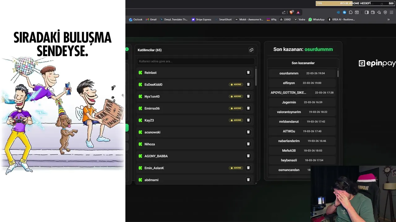
Task: Click the epinpay logo
Action: click(377, 63)
